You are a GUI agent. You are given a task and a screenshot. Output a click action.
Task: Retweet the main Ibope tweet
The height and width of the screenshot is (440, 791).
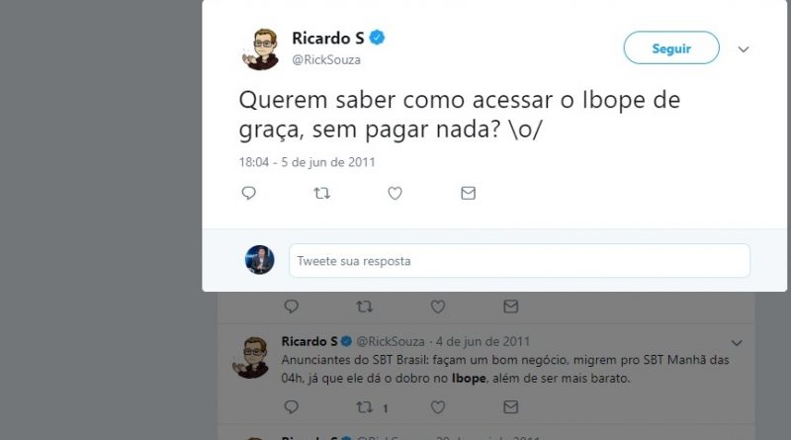coord(322,193)
